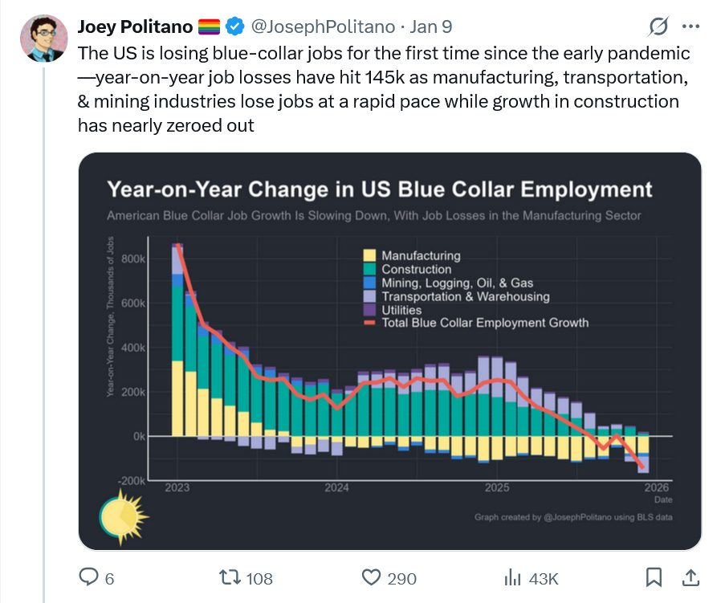The width and height of the screenshot is (721, 603).
Task: Click the red Total Blue Collar legend line
Action: [370, 323]
